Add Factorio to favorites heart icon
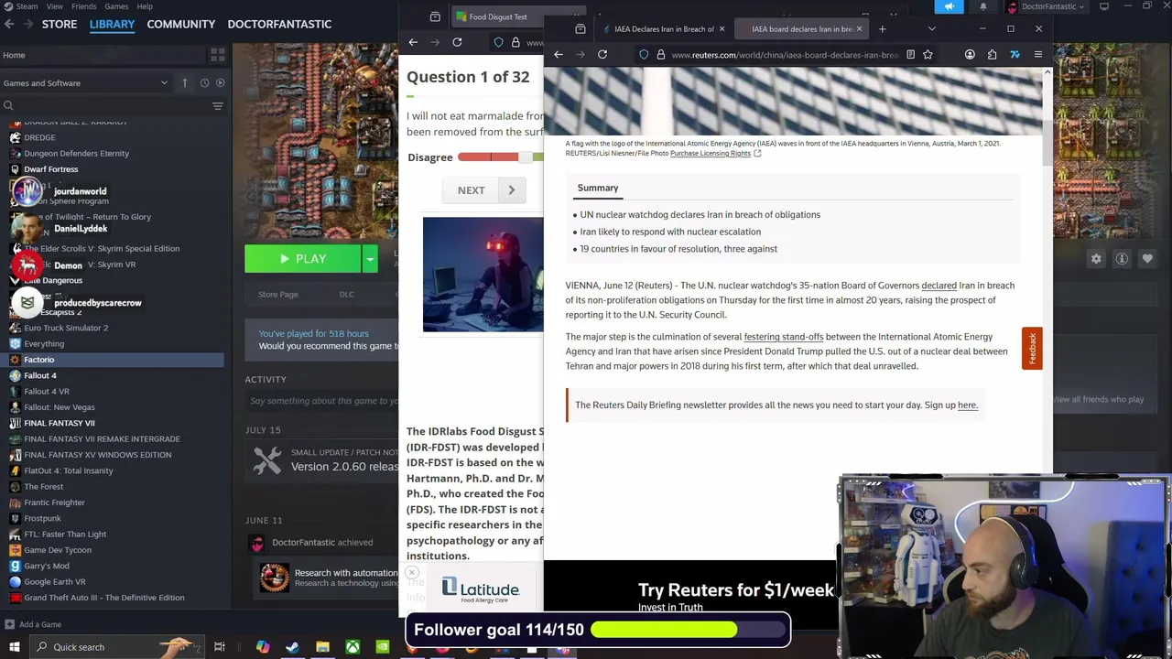Screen dimensions: 1172x659 click(x=1147, y=259)
